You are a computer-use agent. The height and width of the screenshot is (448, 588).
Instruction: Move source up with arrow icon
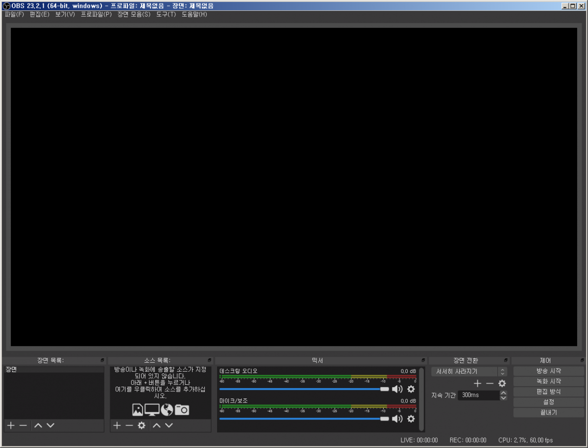click(x=156, y=425)
